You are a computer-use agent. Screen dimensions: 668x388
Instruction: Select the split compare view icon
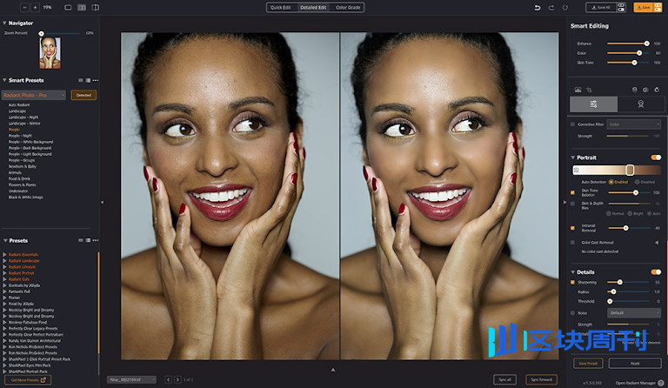point(82,7)
